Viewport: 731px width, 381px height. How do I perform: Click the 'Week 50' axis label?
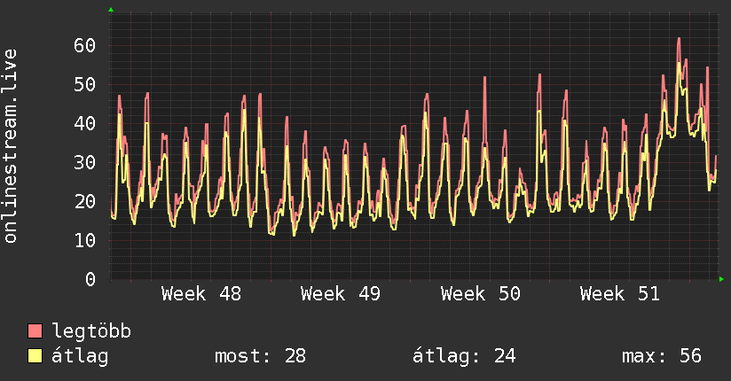(x=481, y=294)
